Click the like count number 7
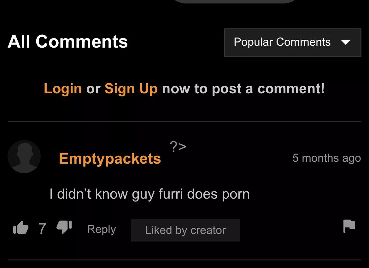 tap(42, 229)
